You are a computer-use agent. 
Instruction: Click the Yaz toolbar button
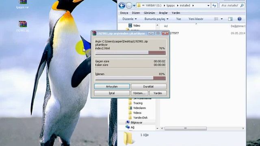point(179,19)
